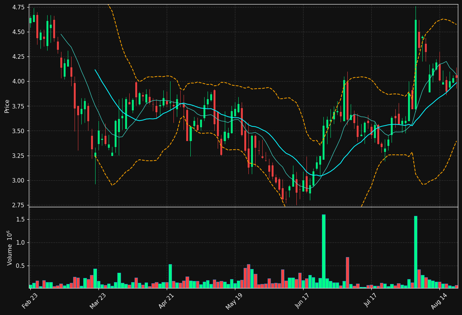Click the Jun 17 date label
Viewport: 462px width, 315px height.
pos(303,301)
